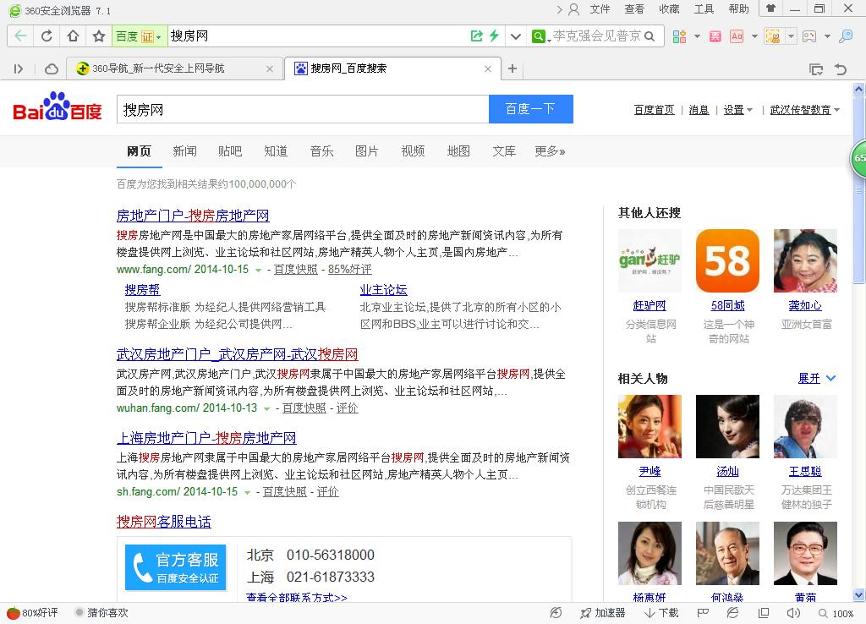The image size is (866, 624).
Task: Go to browser home page icon
Action: click(x=73, y=36)
